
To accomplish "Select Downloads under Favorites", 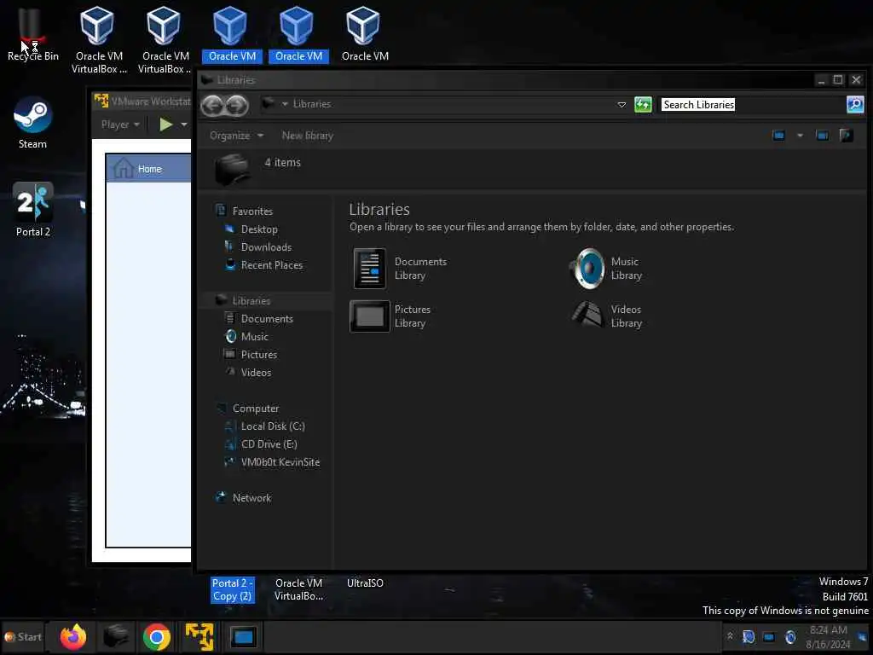I will pyautogui.click(x=266, y=246).
